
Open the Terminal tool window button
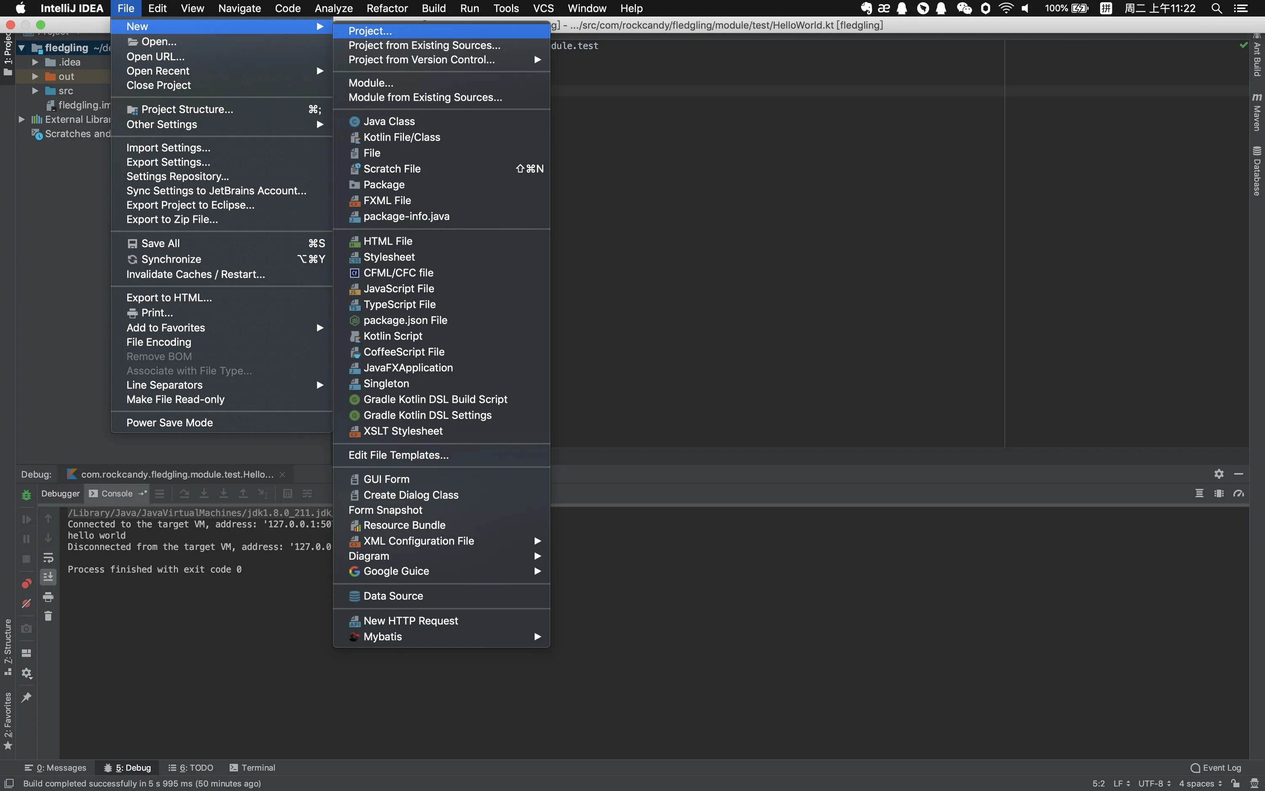click(x=253, y=767)
